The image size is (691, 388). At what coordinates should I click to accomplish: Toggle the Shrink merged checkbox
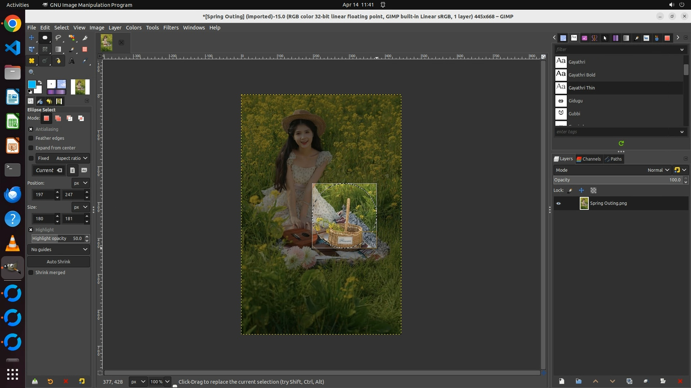point(31,273)
